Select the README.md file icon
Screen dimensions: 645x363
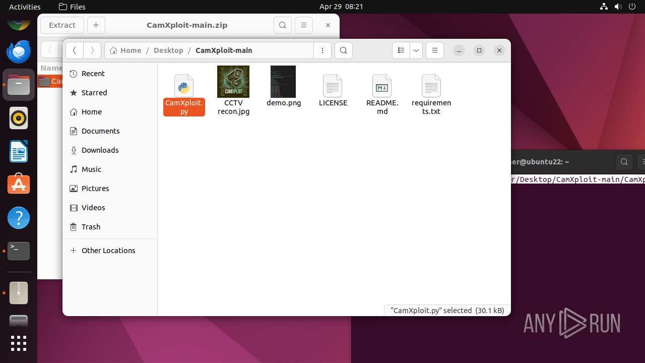(x=382, y=86)
